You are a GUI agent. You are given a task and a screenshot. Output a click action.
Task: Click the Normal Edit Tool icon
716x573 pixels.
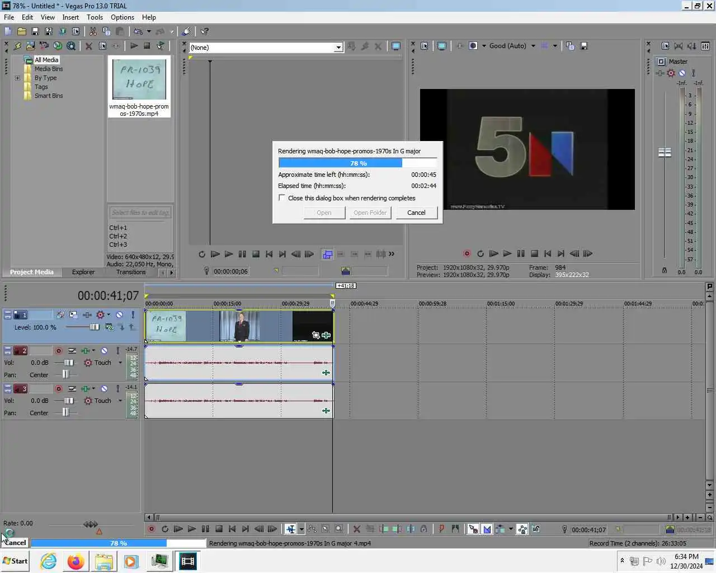point(291,529)
